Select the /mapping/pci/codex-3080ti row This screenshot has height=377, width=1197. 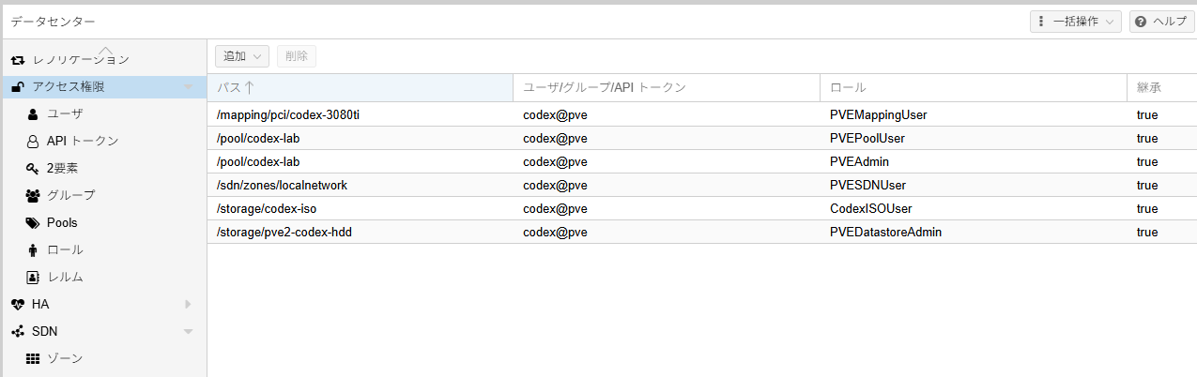[x=702, y=114]
